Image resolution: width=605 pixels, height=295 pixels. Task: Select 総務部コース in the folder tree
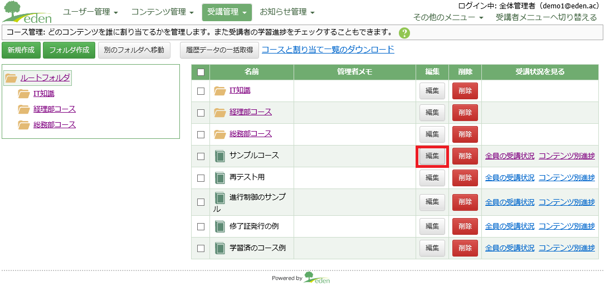(x=55, y=125)
